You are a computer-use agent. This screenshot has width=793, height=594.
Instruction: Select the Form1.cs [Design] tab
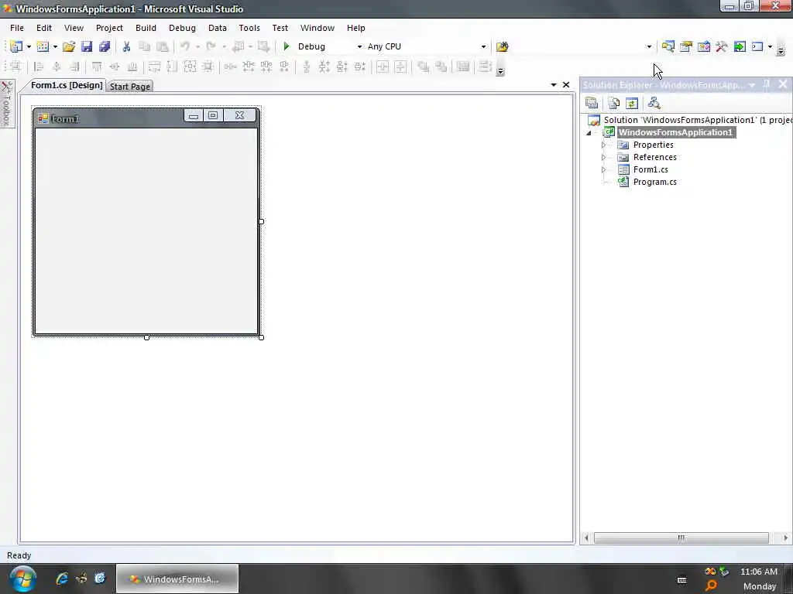pos(67,85)
